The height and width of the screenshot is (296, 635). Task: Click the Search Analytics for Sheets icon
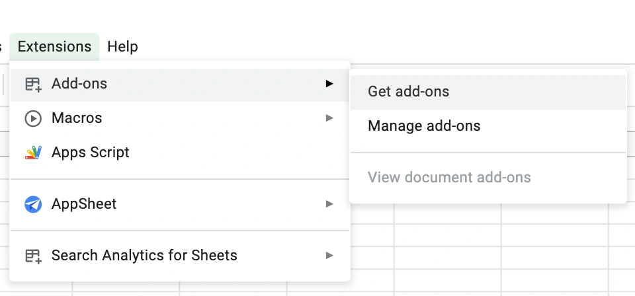click(32, 256)
